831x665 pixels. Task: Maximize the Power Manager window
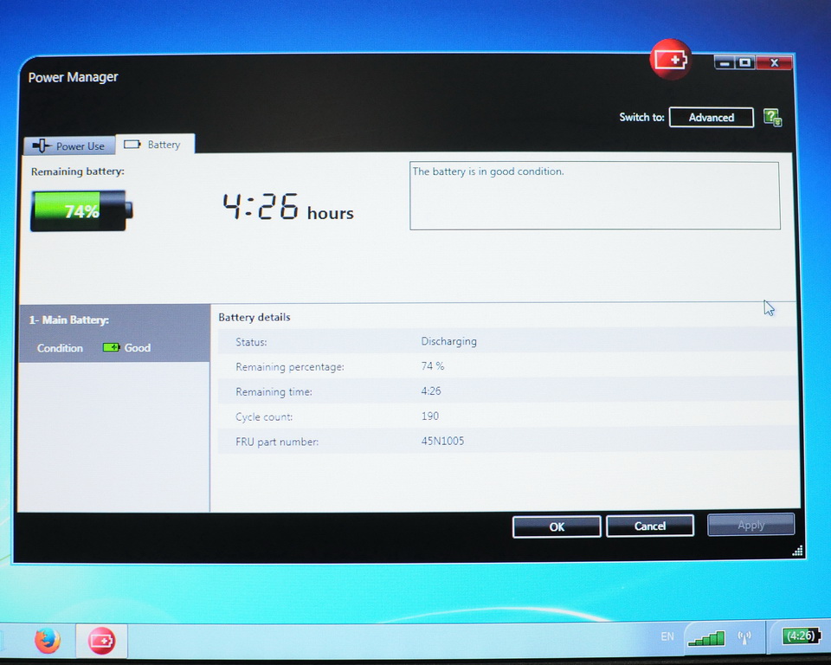(744, 63)
